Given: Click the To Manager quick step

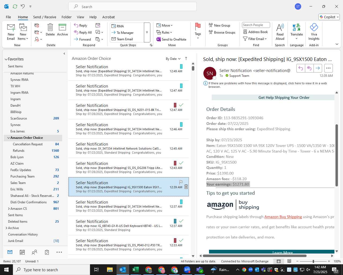Looking at the screenshot, I should 127,32.
